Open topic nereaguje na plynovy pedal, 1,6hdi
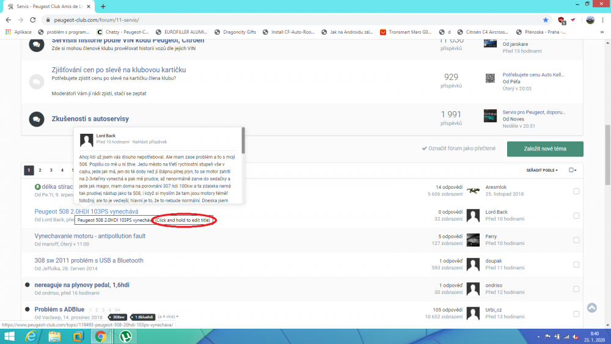This screenshot has height=344, width=611. pyautogui.click(x=82, y=285)
